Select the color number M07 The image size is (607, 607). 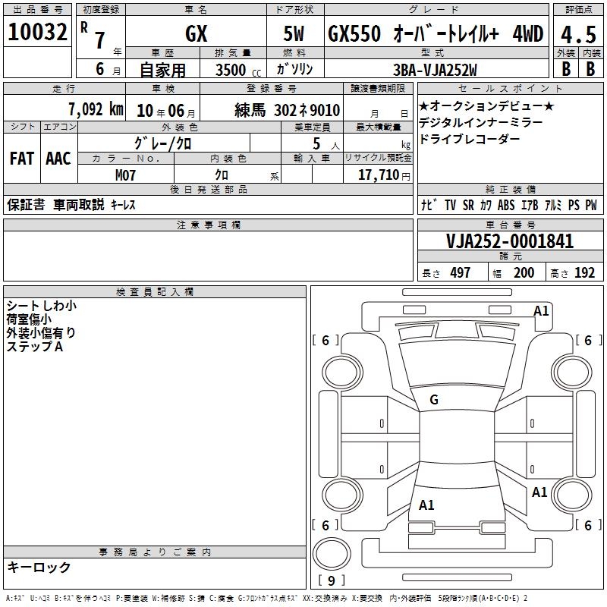point(125,175)
